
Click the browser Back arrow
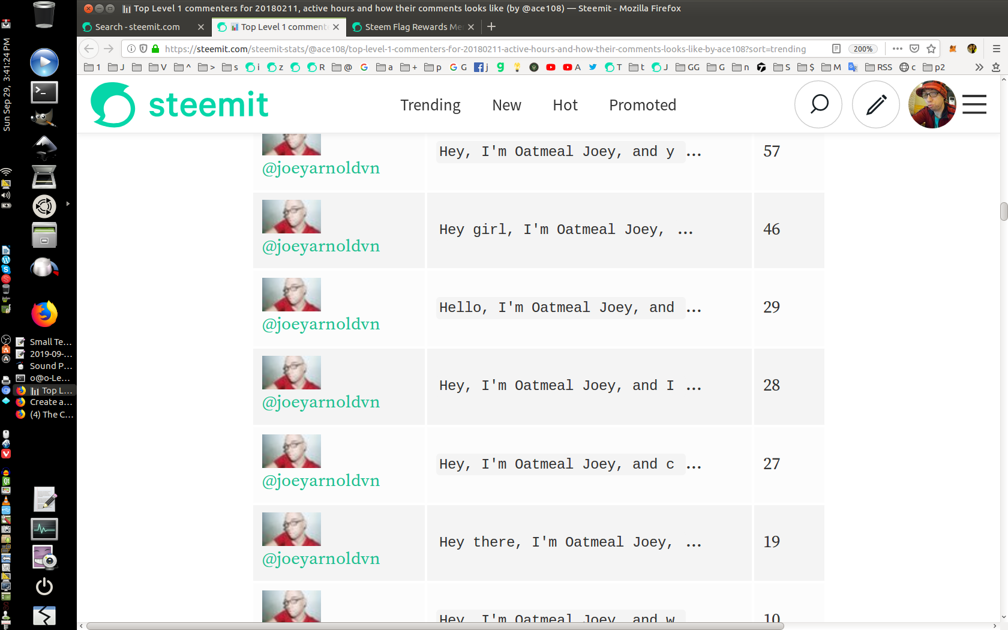[x=89, y=49]
